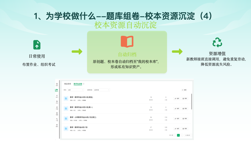The image size is (251, 141).
Task: Open the 学情 sidebar icon
Action: 57,107
